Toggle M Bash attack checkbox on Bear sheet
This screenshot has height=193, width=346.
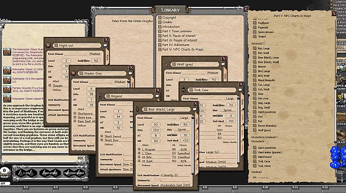click(139, 161)
